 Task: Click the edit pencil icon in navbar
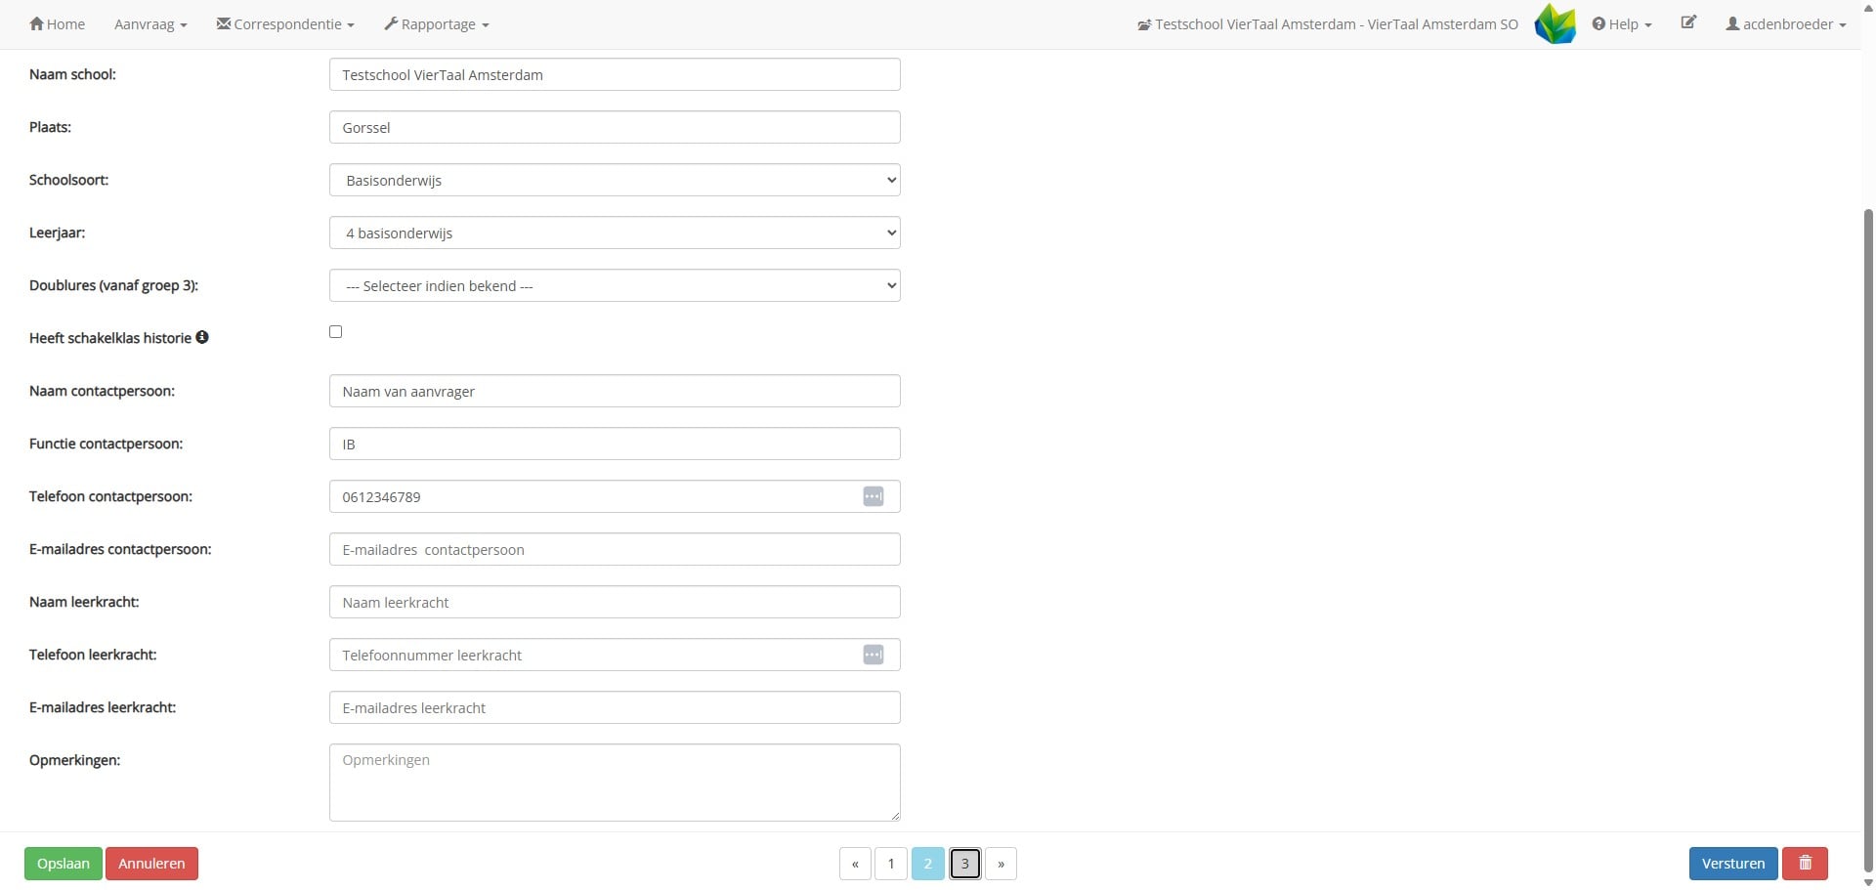coord(1688,21)
